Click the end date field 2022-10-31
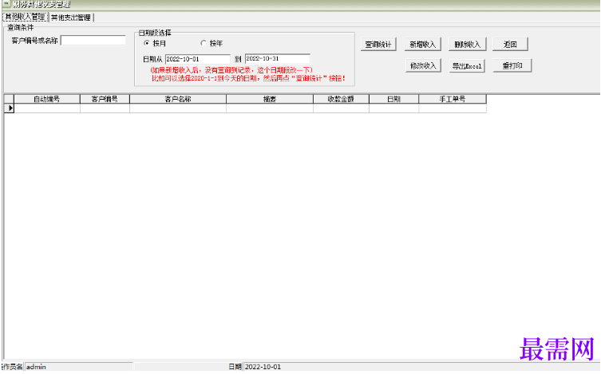 (278, 58)
